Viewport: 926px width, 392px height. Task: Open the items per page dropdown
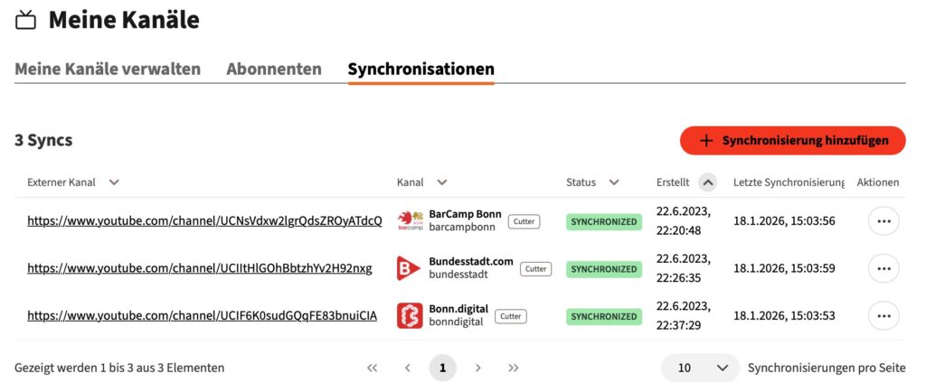(700, 369)
